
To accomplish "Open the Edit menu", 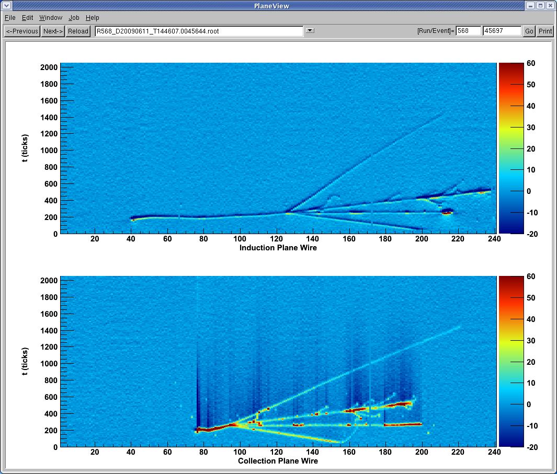I will click(27, 18).
